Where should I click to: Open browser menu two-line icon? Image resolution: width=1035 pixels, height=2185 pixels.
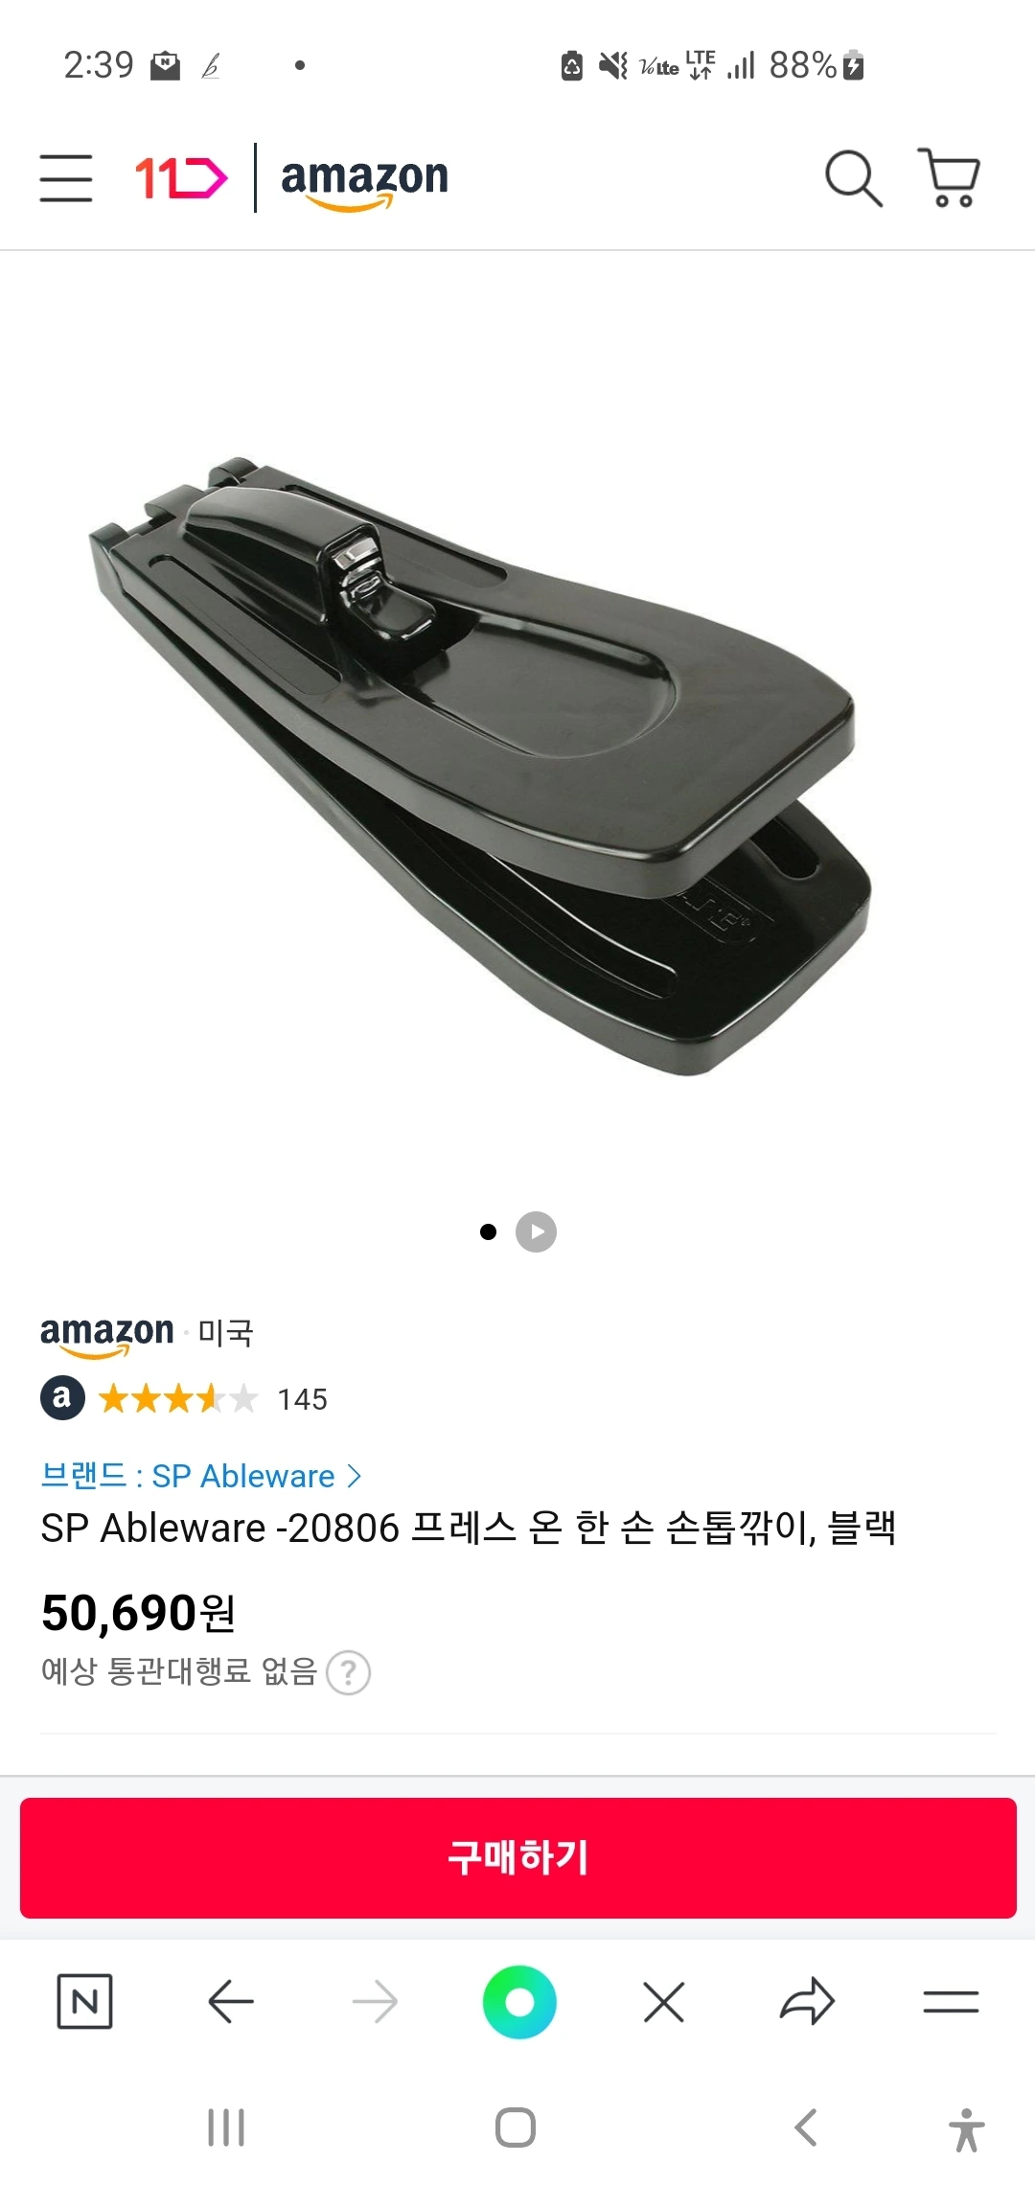951,2002
